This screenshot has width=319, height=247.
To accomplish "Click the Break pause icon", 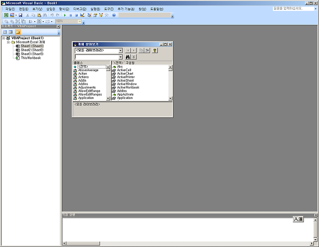I will tap(70, 15).
